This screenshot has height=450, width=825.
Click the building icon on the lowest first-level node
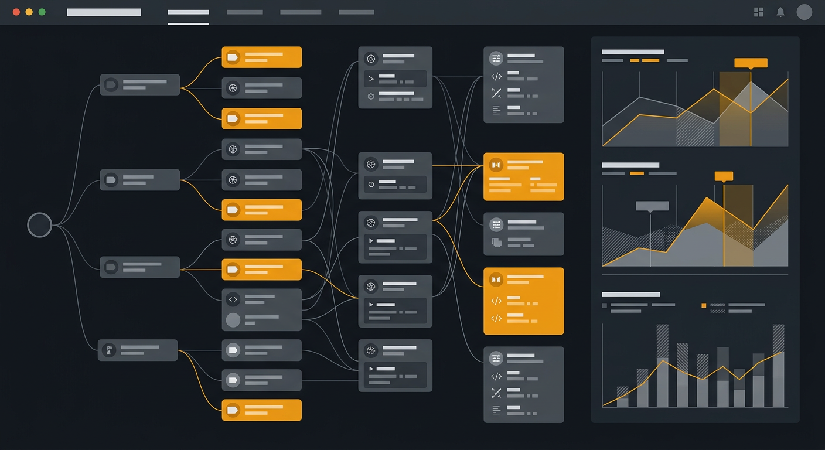pyautogui.click(x=108, y=350)
